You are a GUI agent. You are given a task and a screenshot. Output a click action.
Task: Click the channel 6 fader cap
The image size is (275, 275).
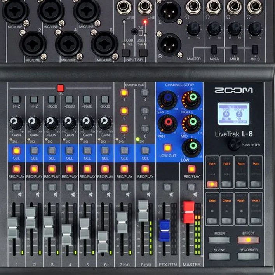(x=103, y=242)
